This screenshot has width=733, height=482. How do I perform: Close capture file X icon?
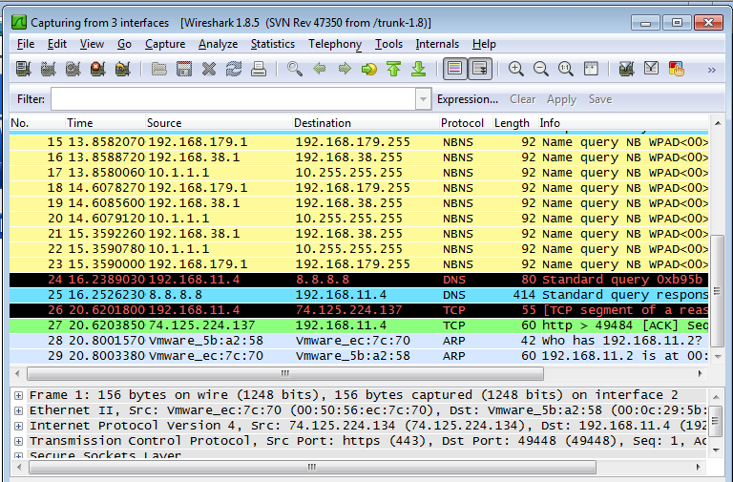coord(209,69)
